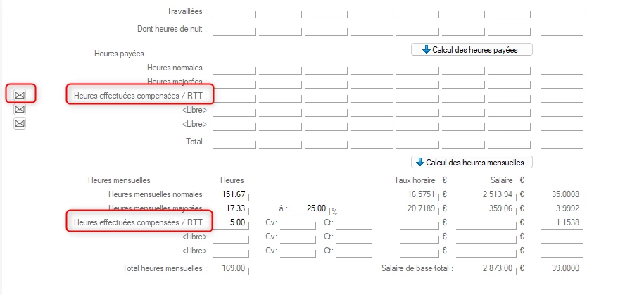Click the first Ct field in RTT row
Viewport: 625px width, 295px height.
tap(353, 222)
